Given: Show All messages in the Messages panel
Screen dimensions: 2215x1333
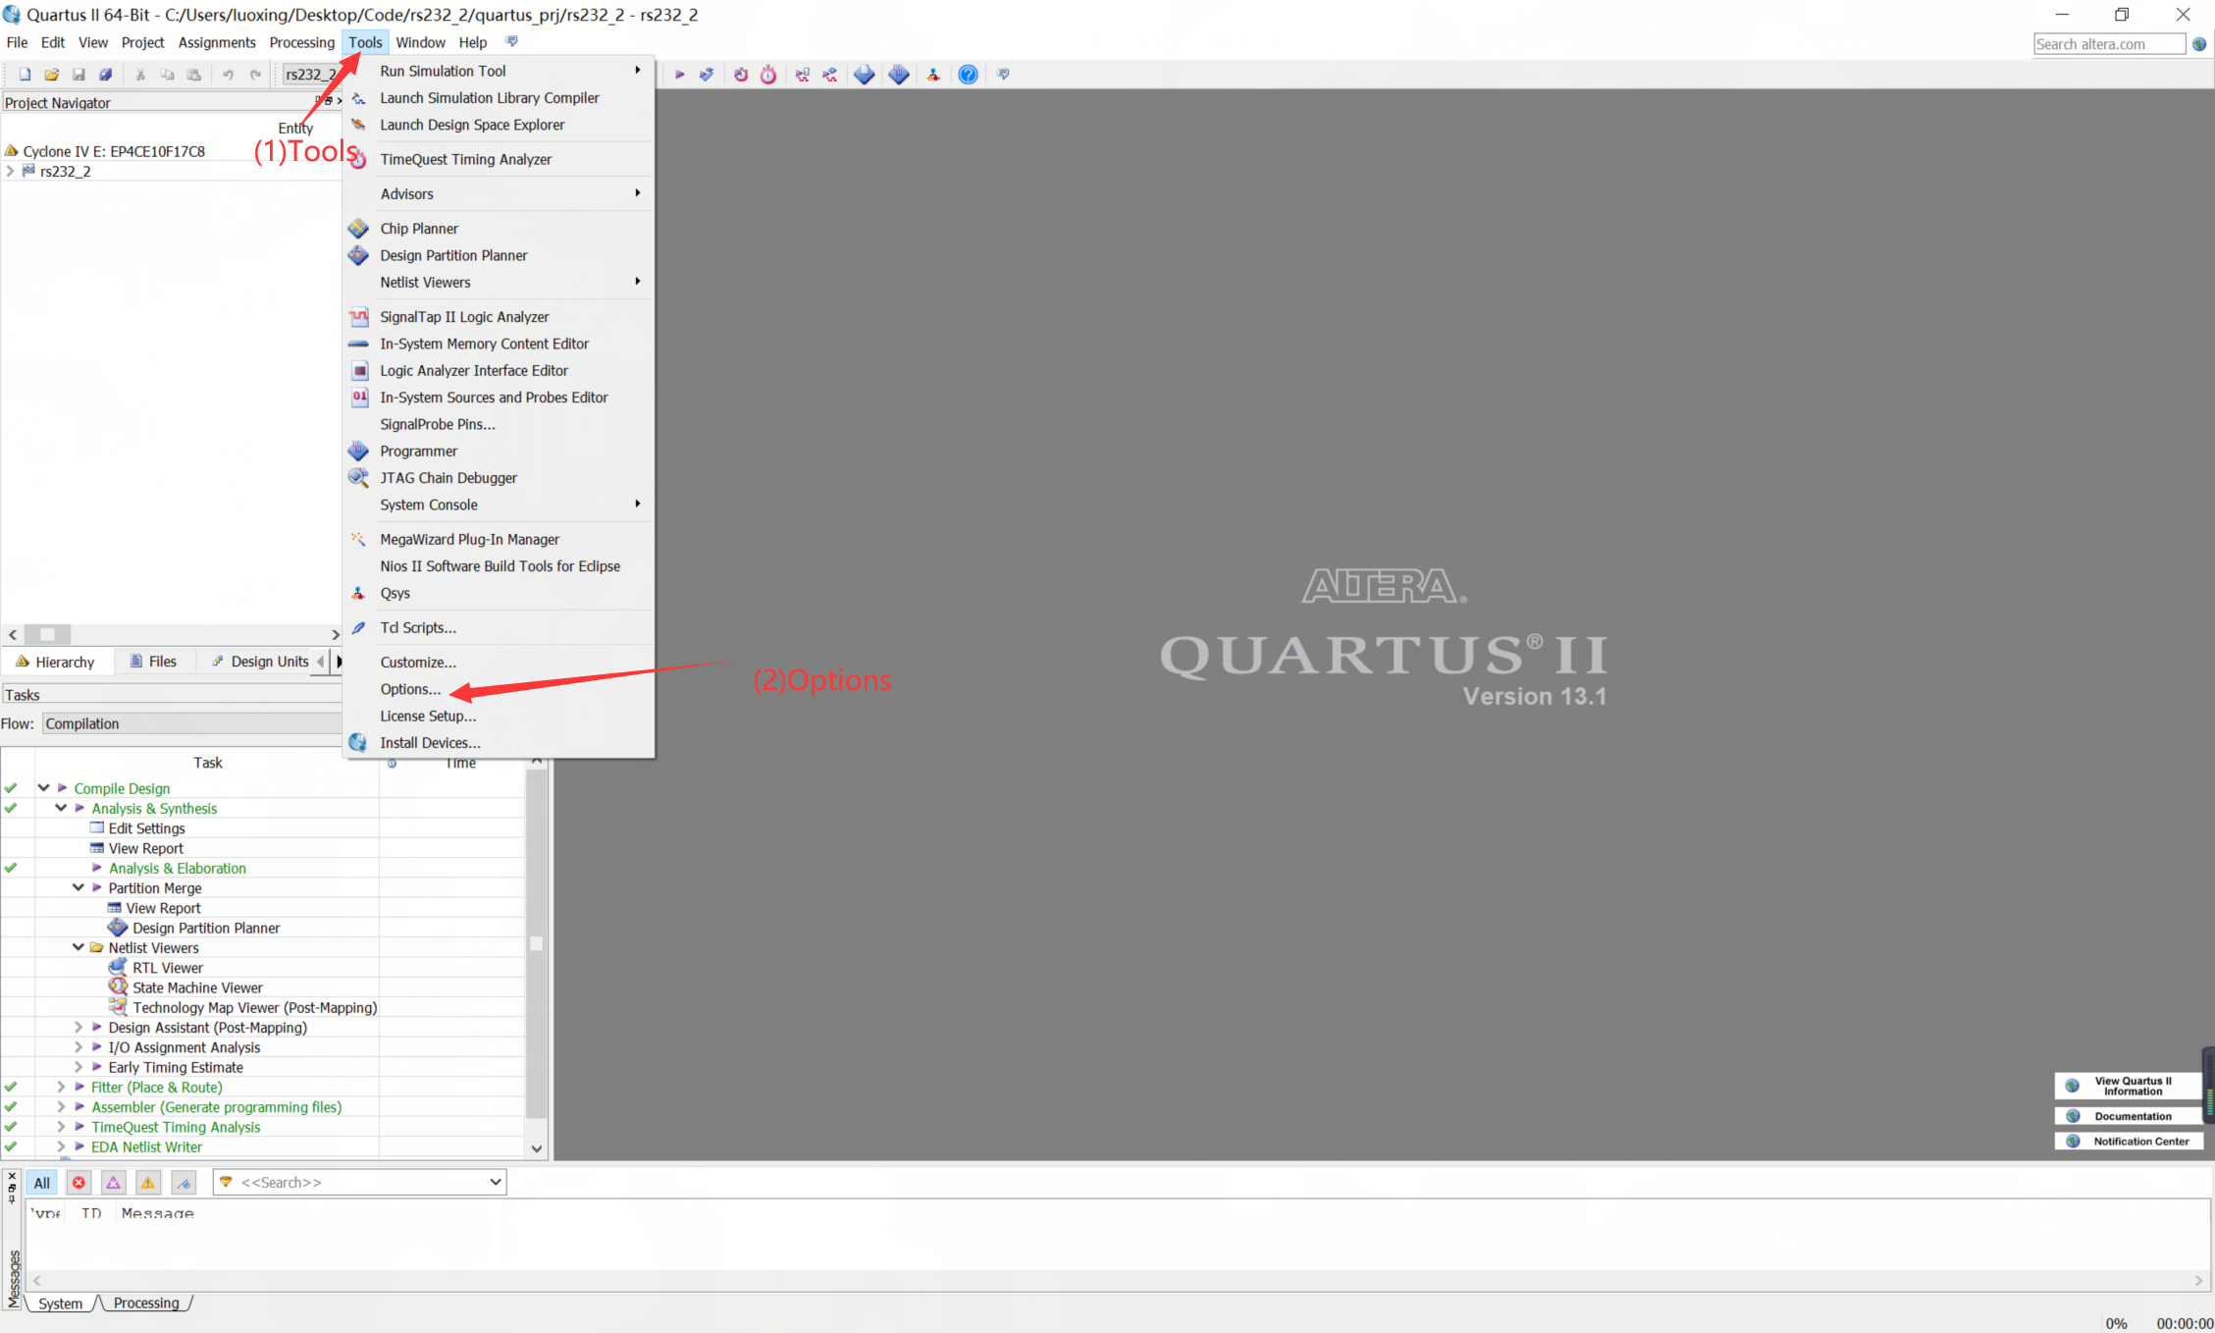Looking at the screenshot, I should [41, 1182].
